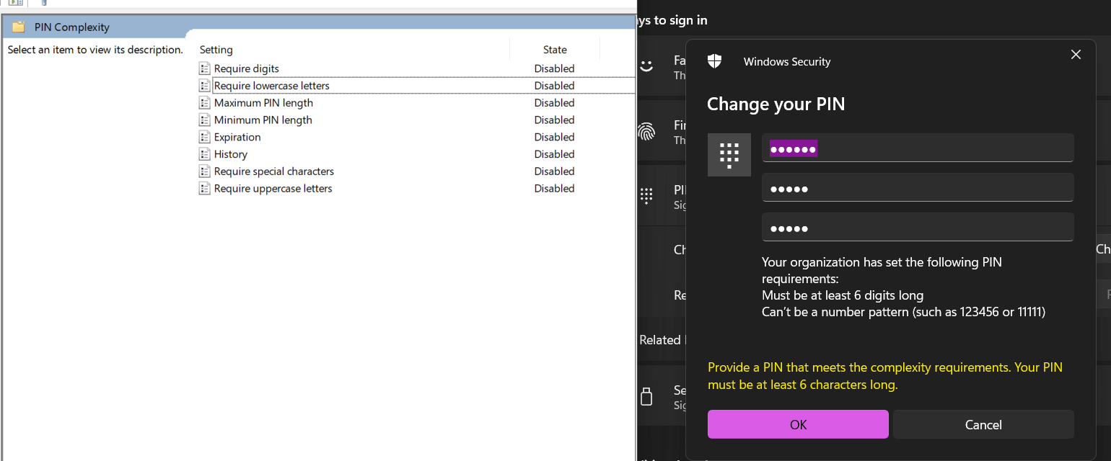Click the new PIN input field
This screenshot has width=1111, height=461.
(918, 187)
